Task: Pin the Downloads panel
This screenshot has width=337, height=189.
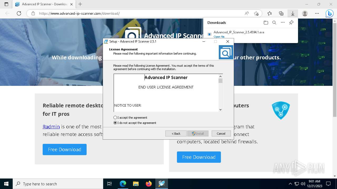Action: pyautogui.click(x=291, y=23)
